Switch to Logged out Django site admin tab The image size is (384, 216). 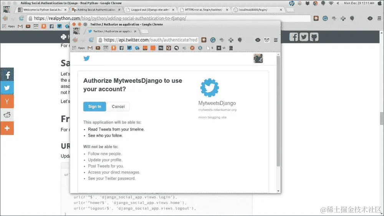point(150,10)
